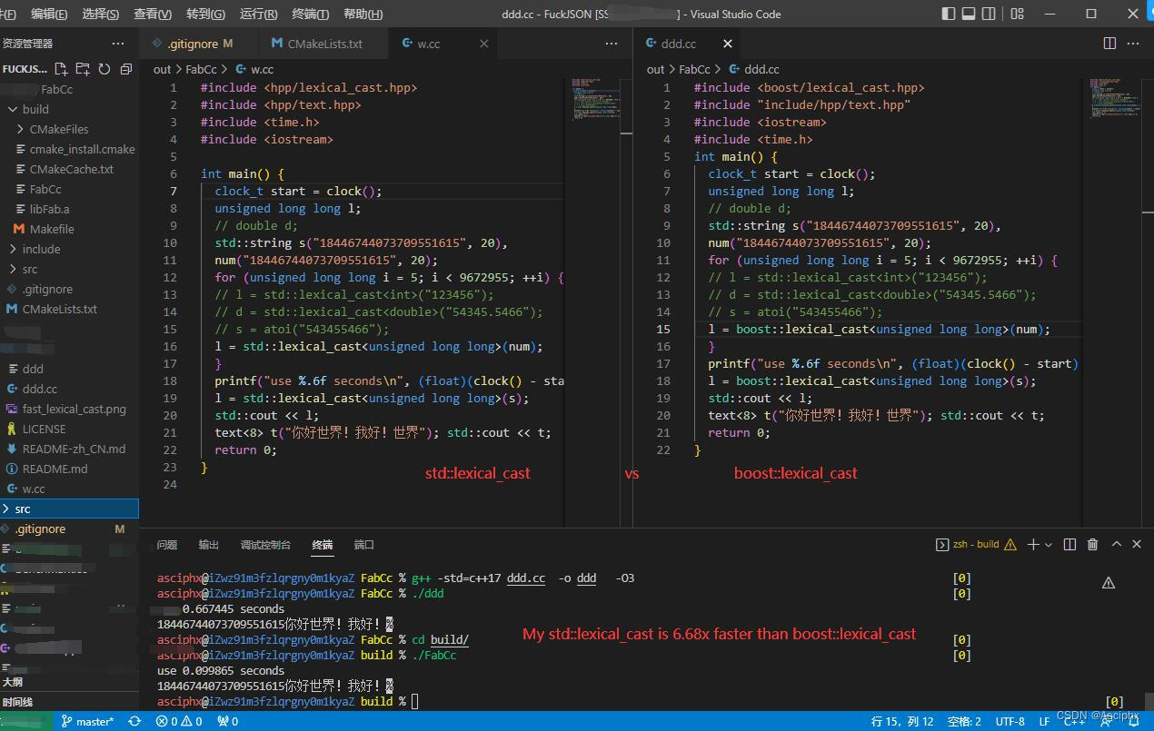Toggle the secondary side bar layout icon

point(989,14)
